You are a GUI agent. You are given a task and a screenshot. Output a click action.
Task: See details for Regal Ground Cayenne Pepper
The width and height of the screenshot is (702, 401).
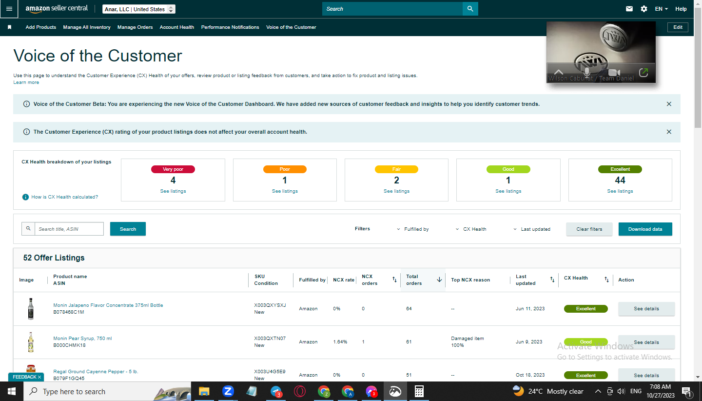pos(646,375)
